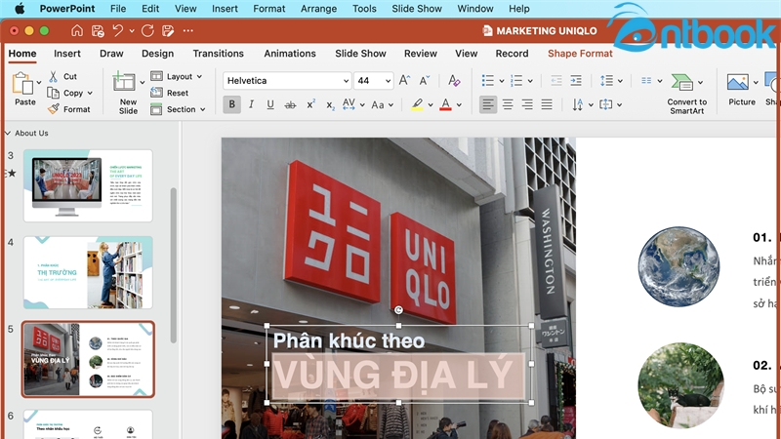Click the Undo arrow icon
Viewport: 781px width, 439px height.
tap(117, 31)
